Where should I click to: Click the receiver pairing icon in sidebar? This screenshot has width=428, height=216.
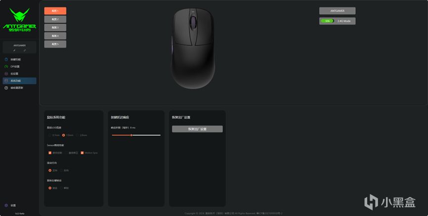(6, 87)
